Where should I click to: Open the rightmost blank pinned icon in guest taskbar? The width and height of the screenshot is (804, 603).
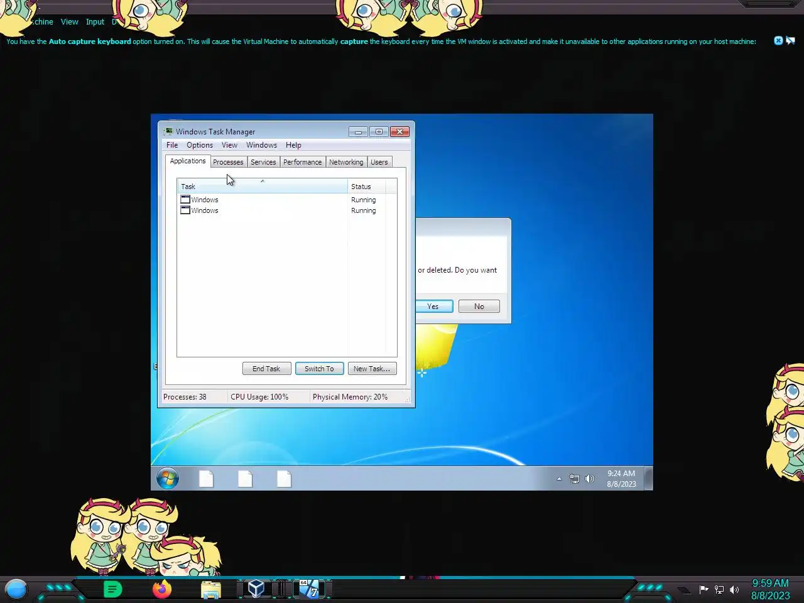click(284, 479)
